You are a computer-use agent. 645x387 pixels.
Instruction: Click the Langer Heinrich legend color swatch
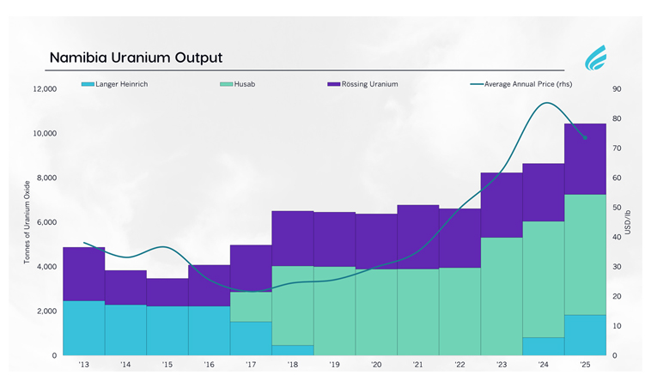point(88,84)
